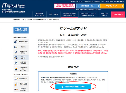Click the bar chart icon データで見るIT導入補助金
This screenshot has width=126, height=93.
pos(16,84)
